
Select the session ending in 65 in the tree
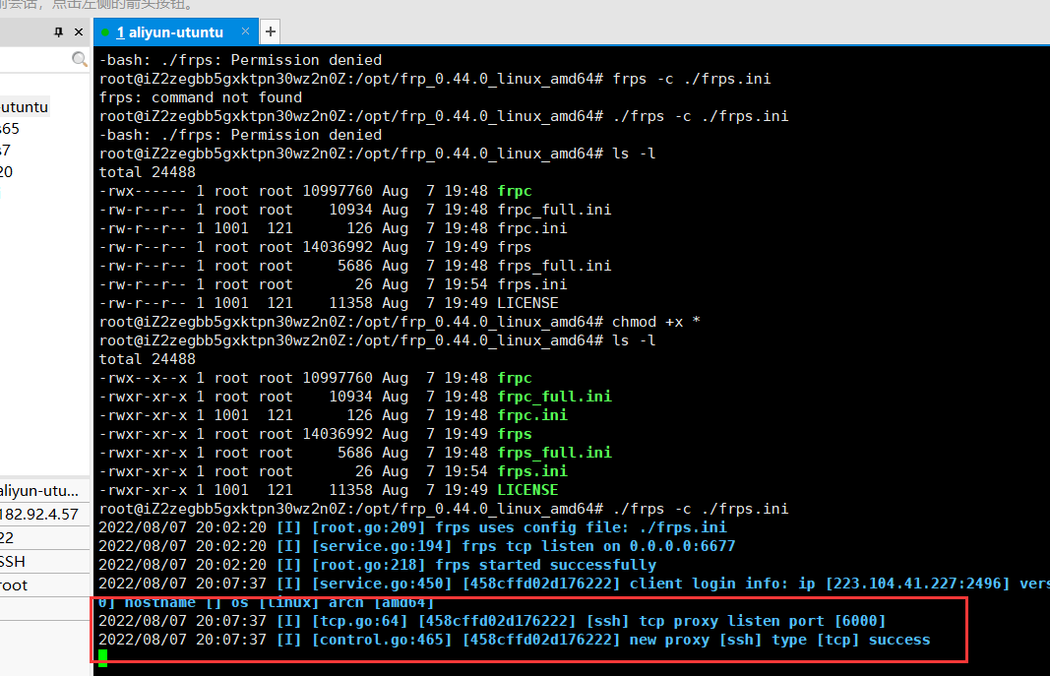coord(10,128)
